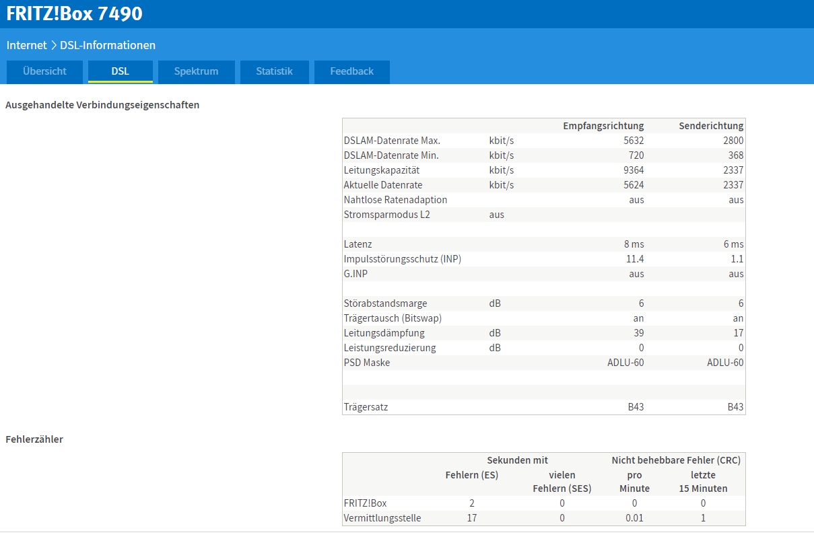This screenshot has width=814, height=545.
Task: Click the DSL-Informationen breadcrumb
Action: pyautogui.click(x=108, y=45)
